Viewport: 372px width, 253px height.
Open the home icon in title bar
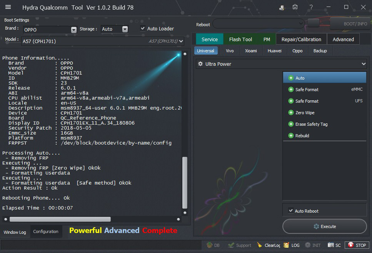click(295, 7)
